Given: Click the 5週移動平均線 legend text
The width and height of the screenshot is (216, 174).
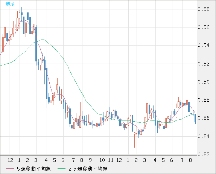Looking at the screenshot, I should click(x=34, y=169).
